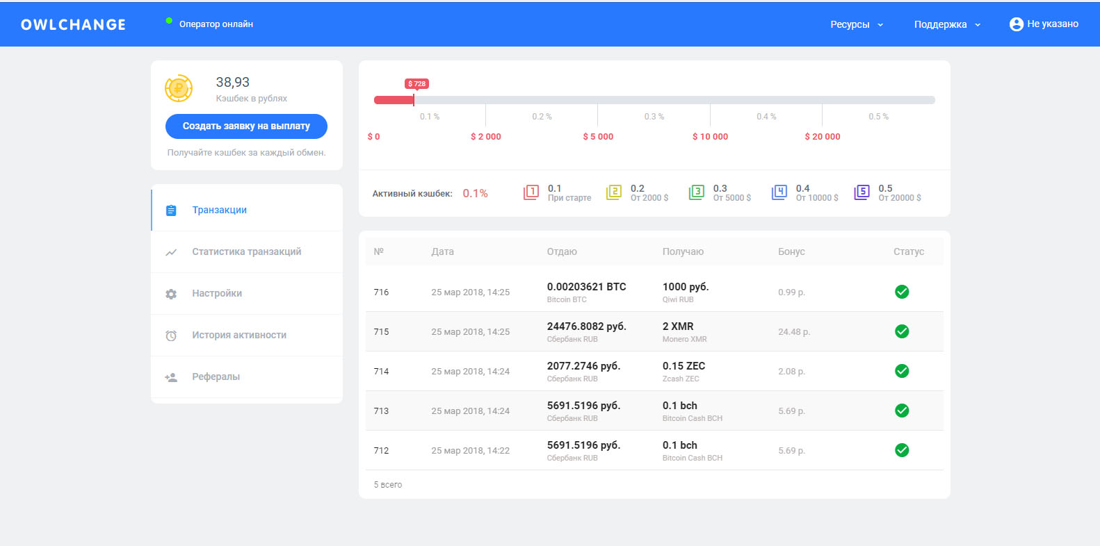Viewport: 1100px width, 546px height.
Task: Select the level 3 cashback tier icon
Action: pos(696,192)
